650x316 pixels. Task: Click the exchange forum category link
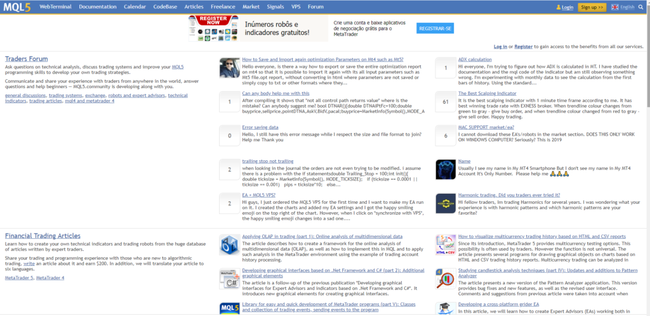point(95,96)
